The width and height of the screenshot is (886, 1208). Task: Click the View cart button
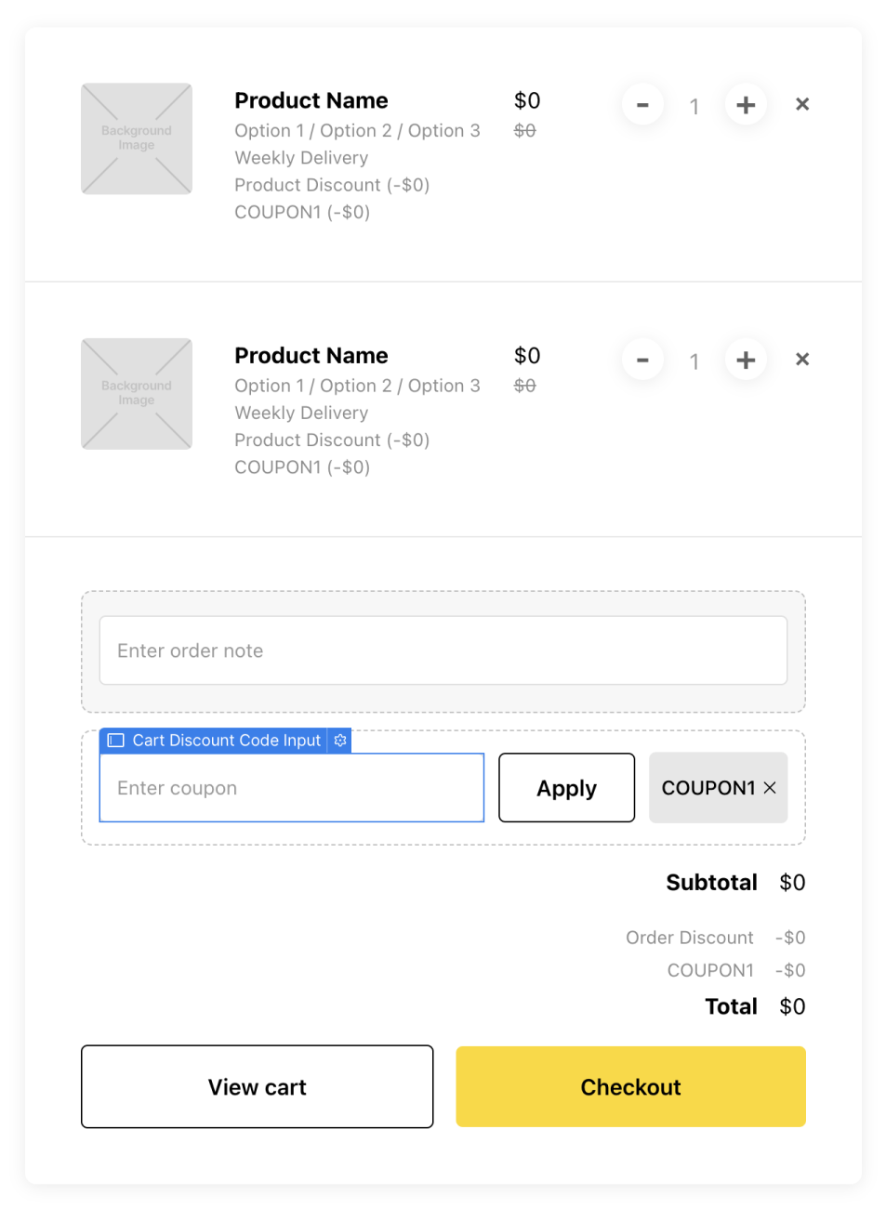(x=258, y=1087)
